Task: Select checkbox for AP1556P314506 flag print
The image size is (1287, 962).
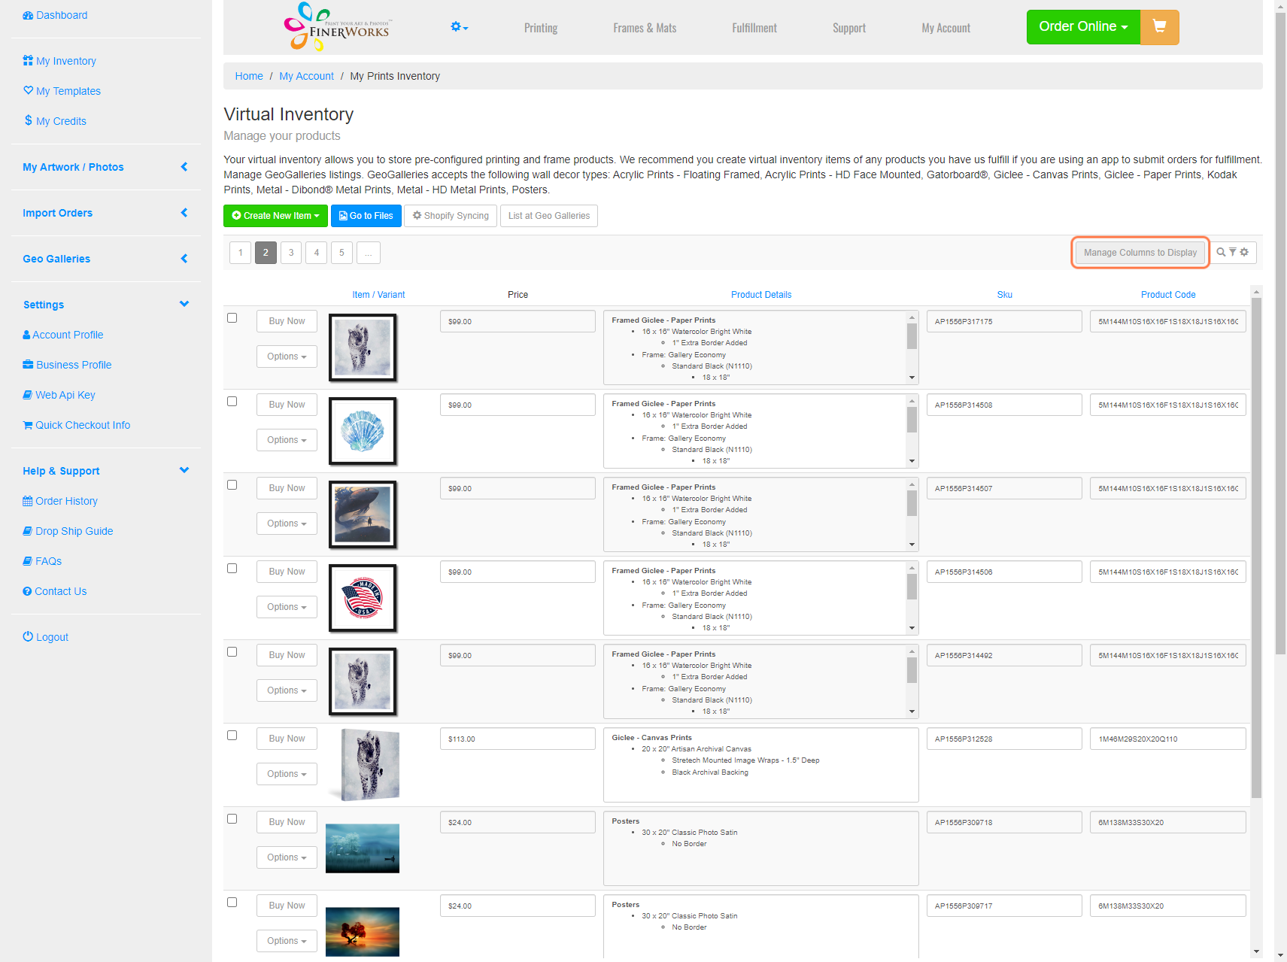Action: (232, 569)
